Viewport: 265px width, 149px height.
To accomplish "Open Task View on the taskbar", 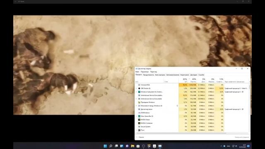I will coord(116,146).
